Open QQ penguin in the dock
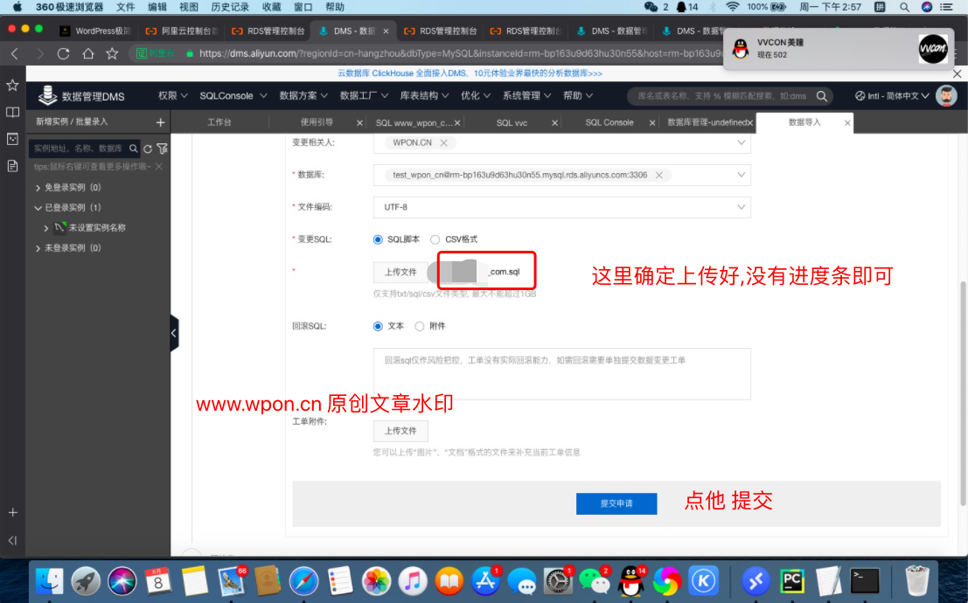 [x=631, y=581]
